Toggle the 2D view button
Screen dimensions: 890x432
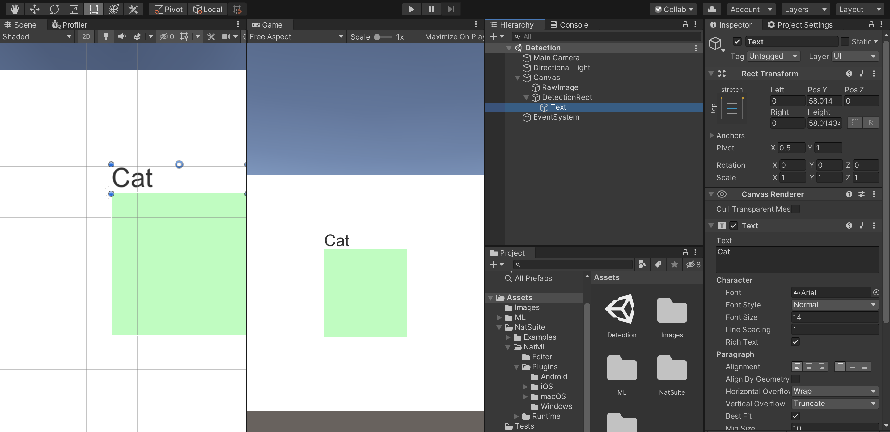coord(86,37)
